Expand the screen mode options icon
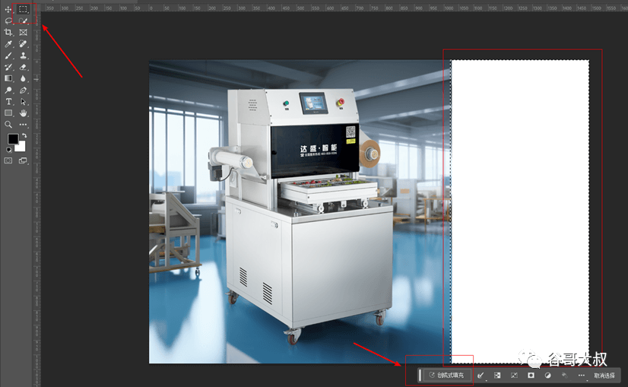 coord(24,160)
